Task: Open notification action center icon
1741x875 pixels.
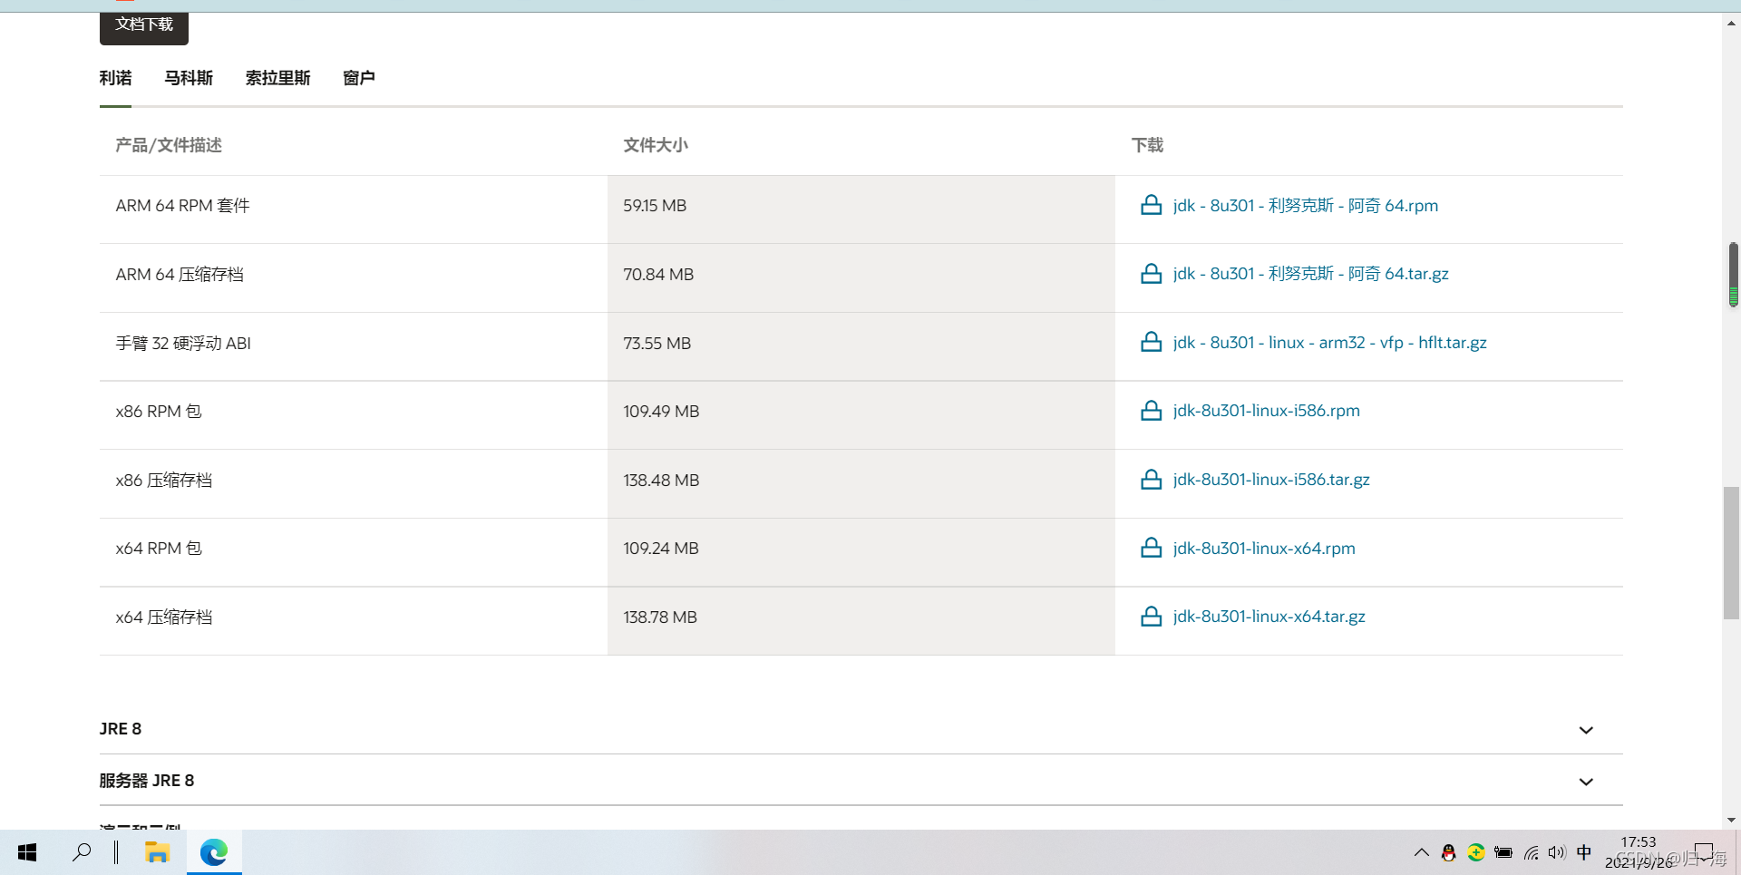Action: [1705, 852]
